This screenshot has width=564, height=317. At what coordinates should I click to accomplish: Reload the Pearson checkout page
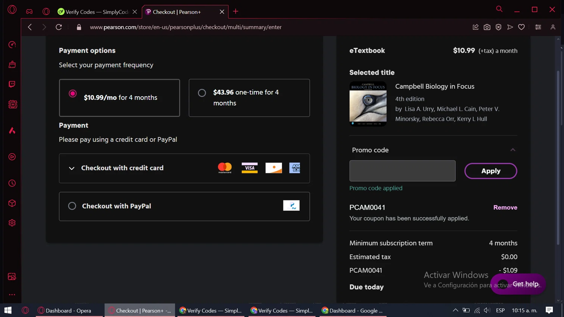[x=59, y=27]
